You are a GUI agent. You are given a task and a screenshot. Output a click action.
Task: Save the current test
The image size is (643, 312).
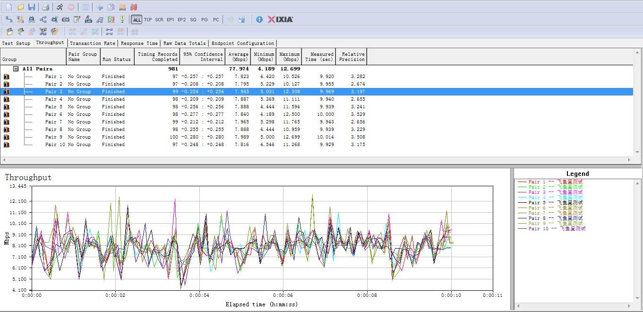32,7
